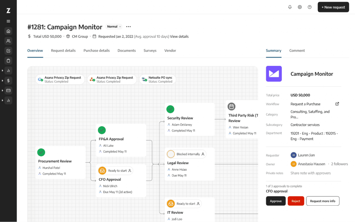Click Anastasia Hausen owner avatar
This screenshot has height=222, width=355.
(293, 164)
